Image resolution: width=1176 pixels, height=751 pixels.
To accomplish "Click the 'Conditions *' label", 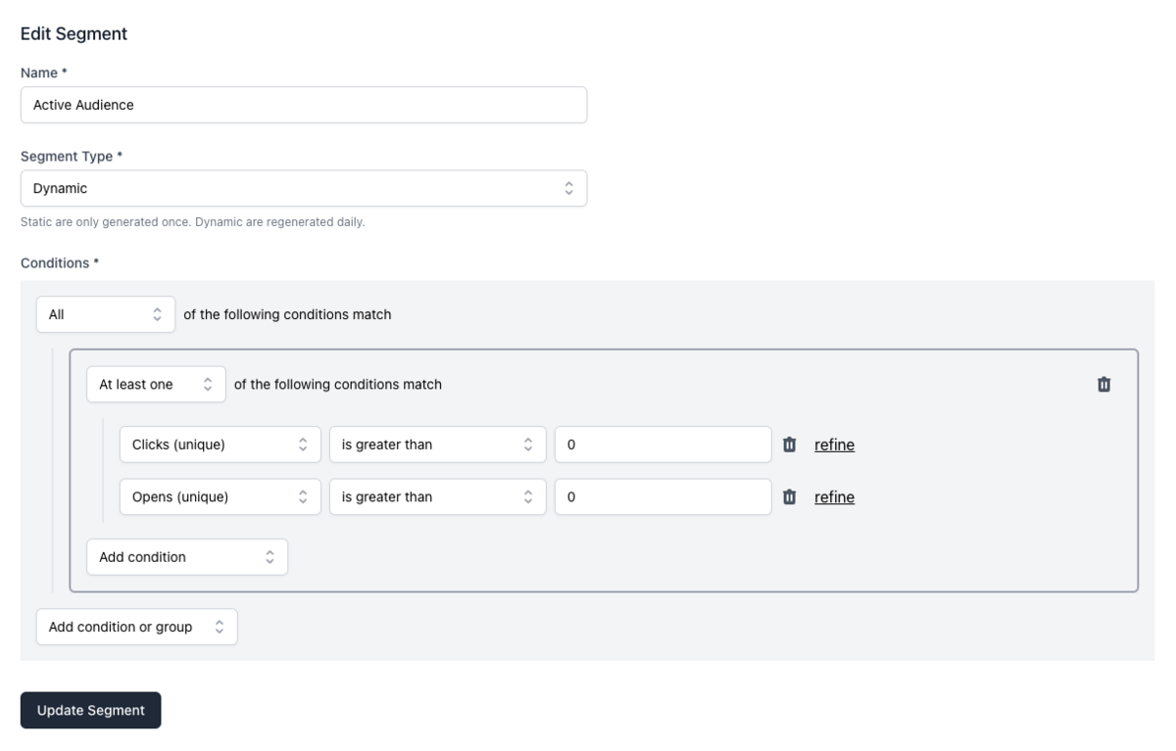I will [x=60, y=262].
